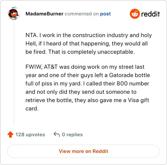
Task: Click the first paragraph starting with NTA
Action: tap(89, 44)
